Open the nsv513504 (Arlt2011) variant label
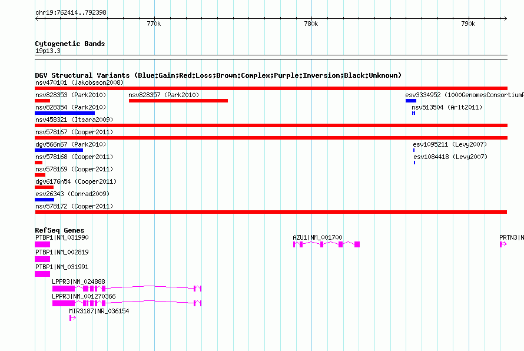524x351 pixels. pyautogui.click(x=447, y=107)
